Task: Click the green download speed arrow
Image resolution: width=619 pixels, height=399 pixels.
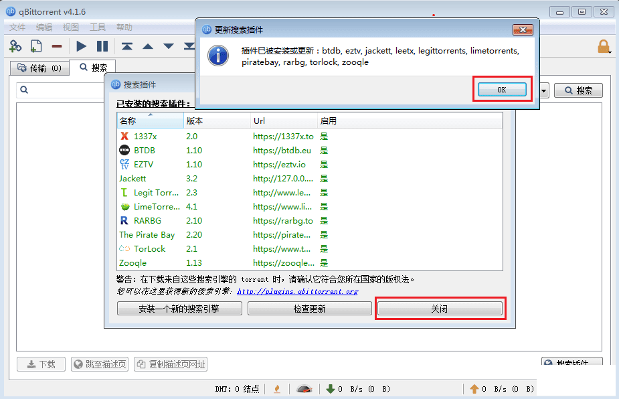Action: point(331,389)
